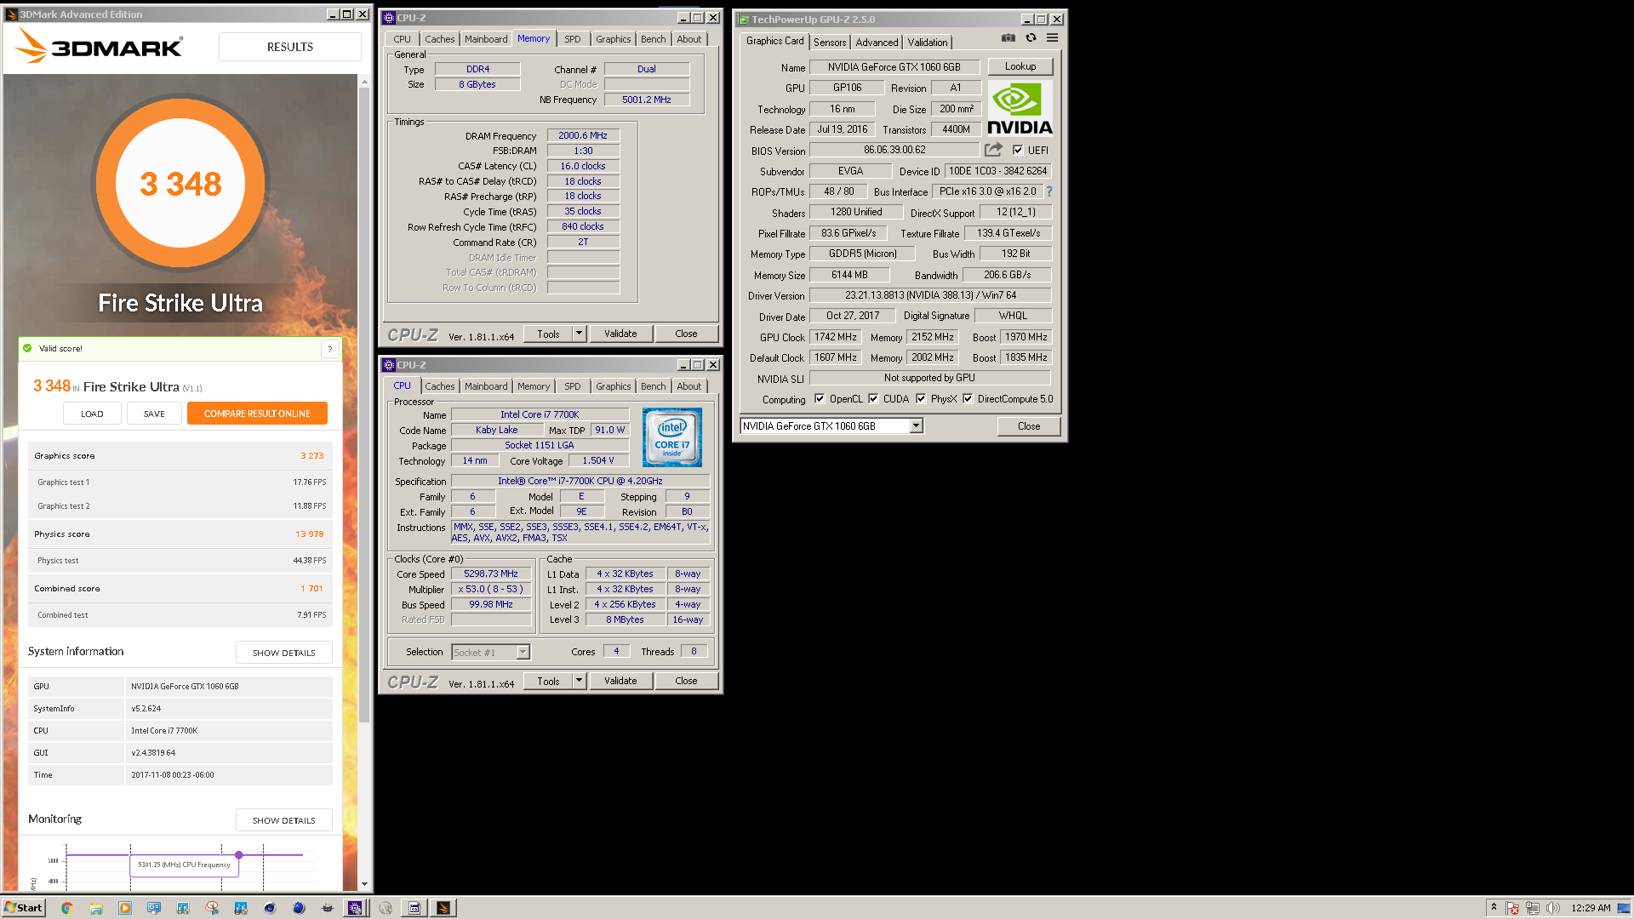This screenshot has height=919, width=1634.
Task: Open the Windows Start menu
Action: (x=23, y=908)
